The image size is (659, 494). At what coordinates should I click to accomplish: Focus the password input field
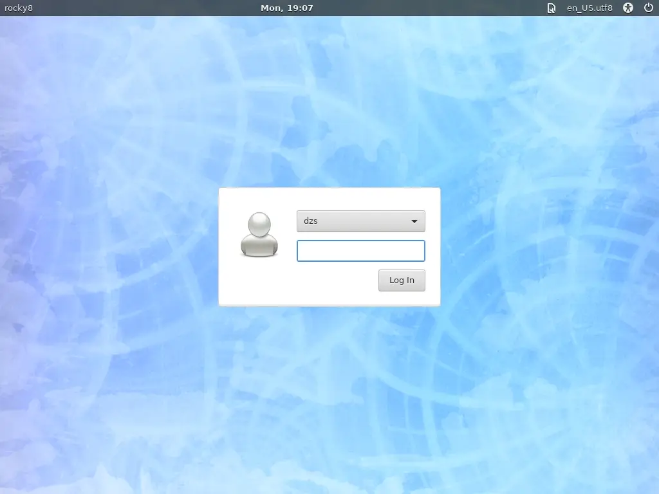360,251
